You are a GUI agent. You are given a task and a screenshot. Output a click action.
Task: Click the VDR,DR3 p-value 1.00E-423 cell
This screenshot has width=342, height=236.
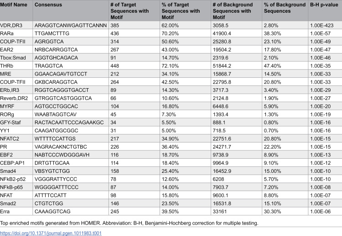[325, 25]
